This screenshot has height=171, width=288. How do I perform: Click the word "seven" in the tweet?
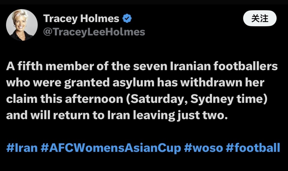pos(148,67)
